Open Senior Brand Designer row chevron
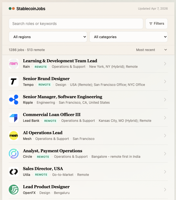 coord(165,81)
